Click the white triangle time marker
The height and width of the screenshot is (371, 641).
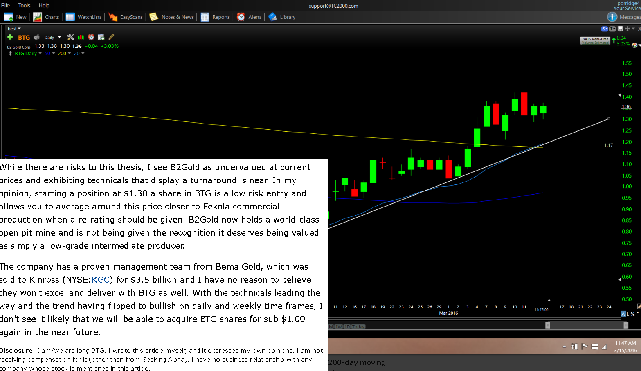click(x=549, y=300)
